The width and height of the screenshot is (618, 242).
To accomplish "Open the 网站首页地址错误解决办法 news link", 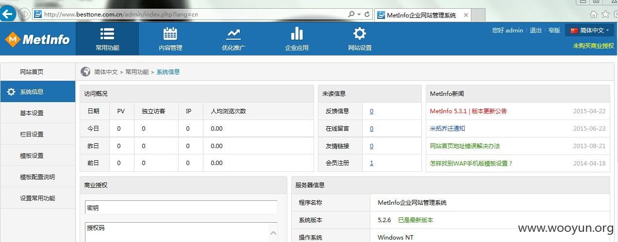I will pyautogui.click(x=465, y=146).
